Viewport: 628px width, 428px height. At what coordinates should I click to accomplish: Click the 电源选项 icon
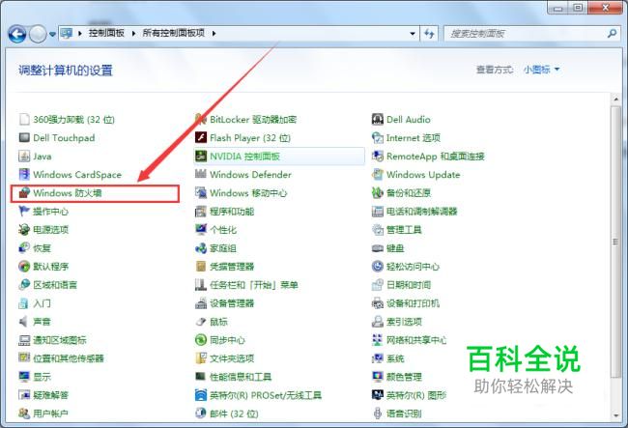pyautogui.click(x=24, y=229)
